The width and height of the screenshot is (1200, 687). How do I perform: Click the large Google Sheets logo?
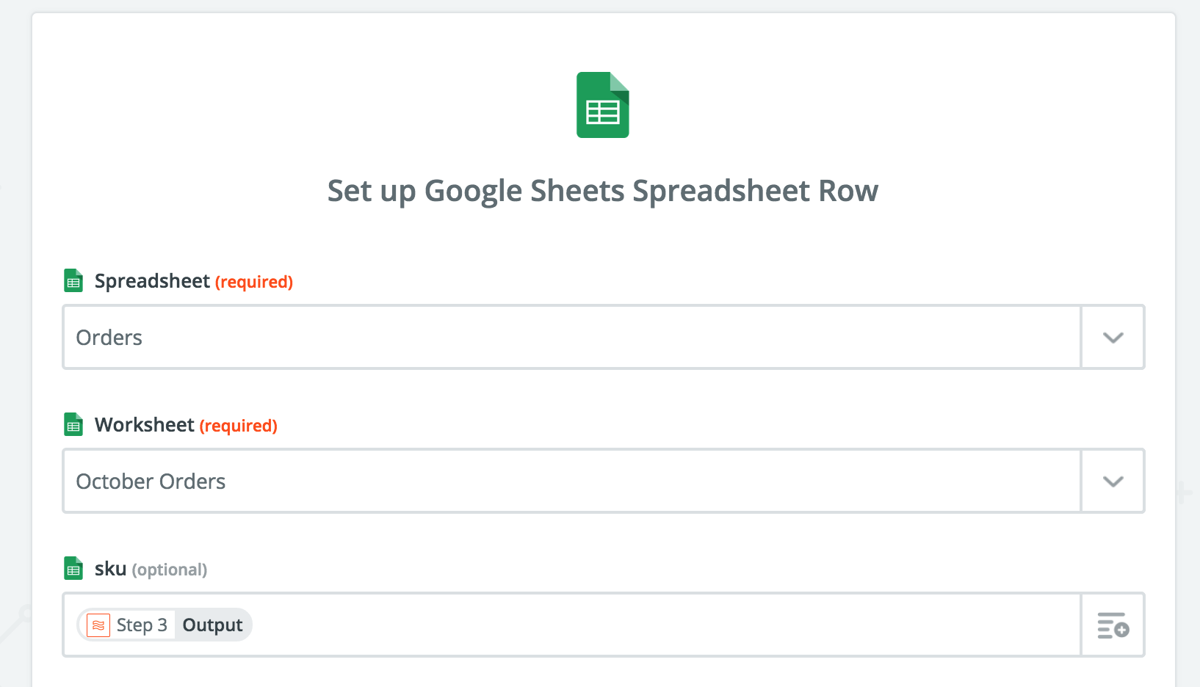tap(603, 105)
